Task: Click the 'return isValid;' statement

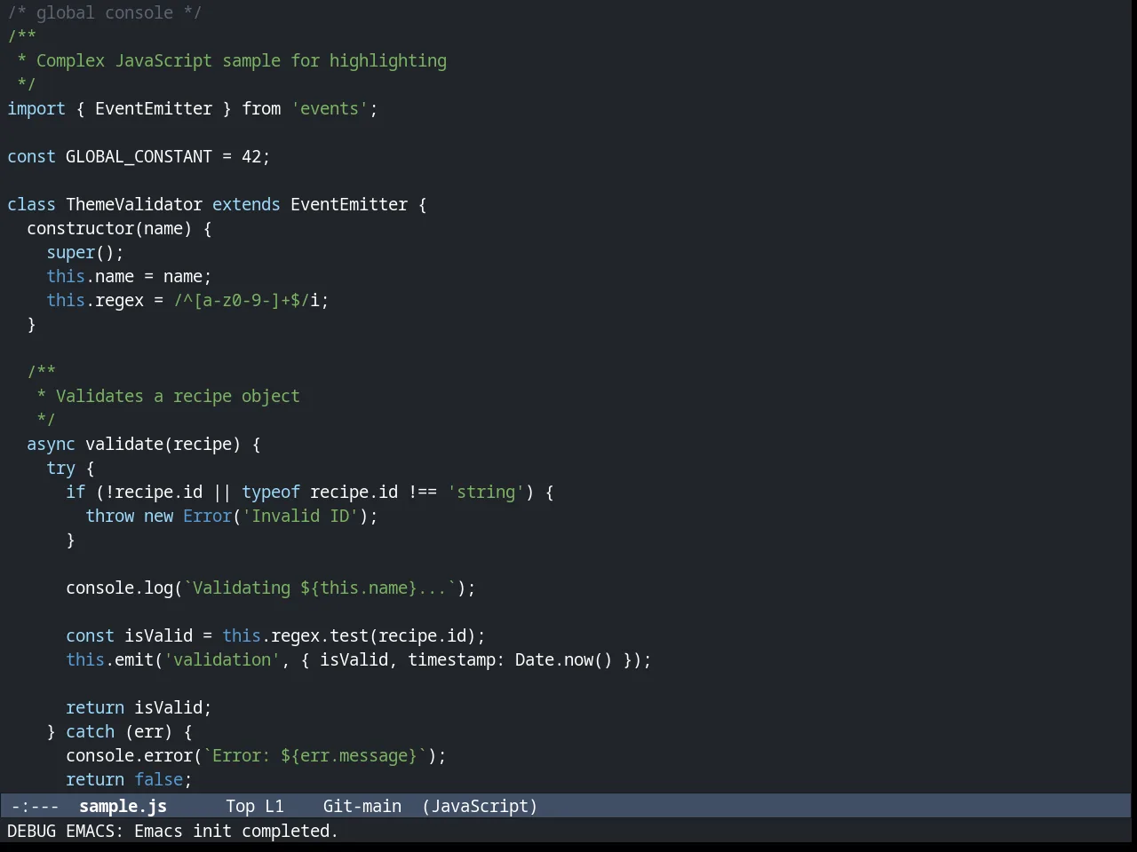Action: pyautogui.click(x=139, y=707)
